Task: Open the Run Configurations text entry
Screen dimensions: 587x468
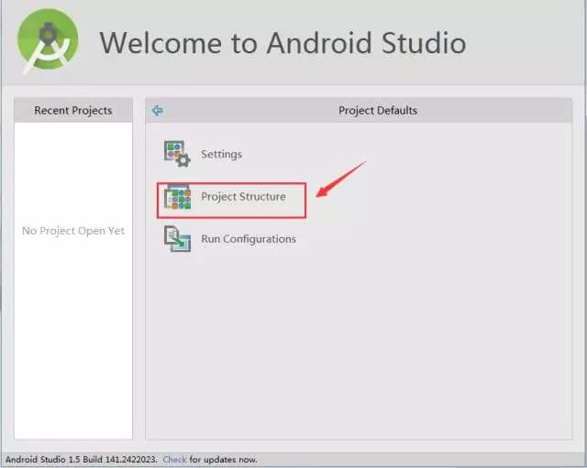Action: (249, 239)
